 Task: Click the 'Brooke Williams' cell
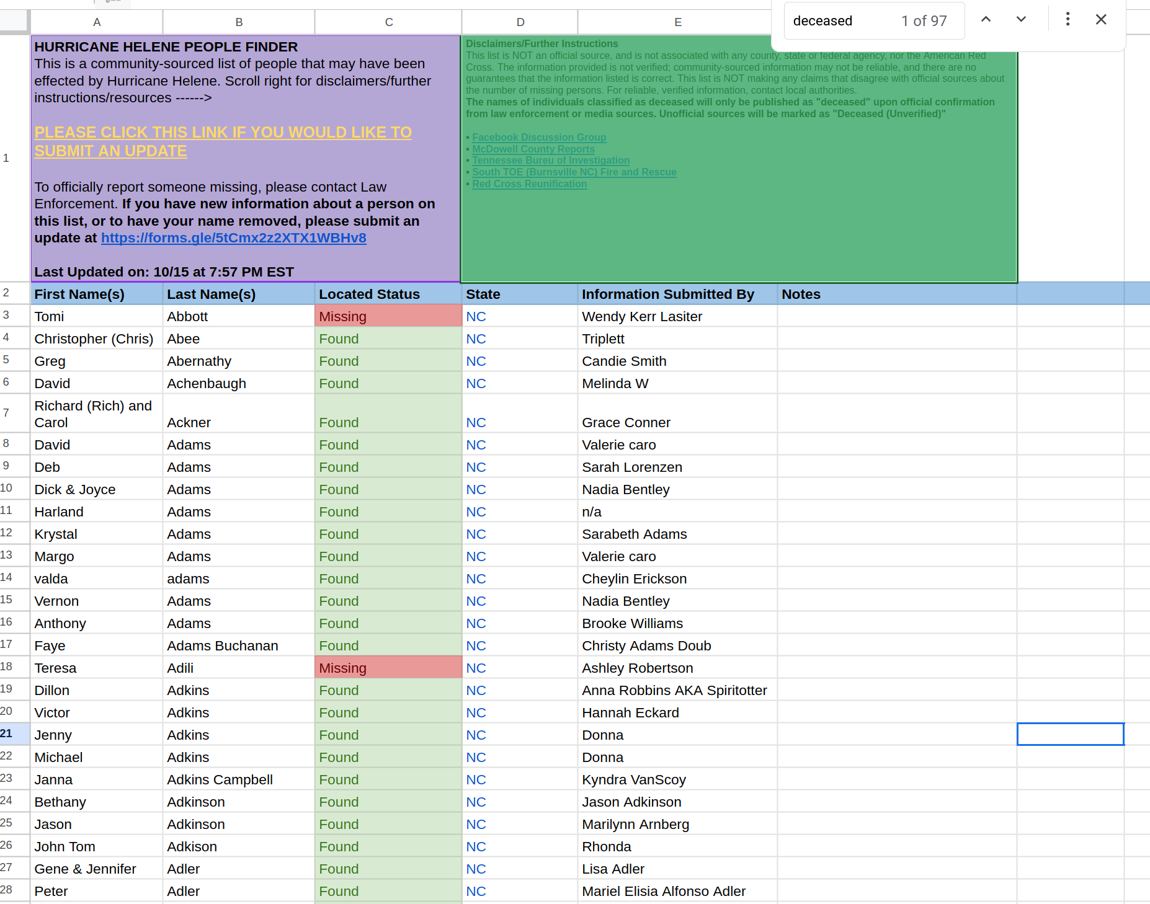coord(677,623)
